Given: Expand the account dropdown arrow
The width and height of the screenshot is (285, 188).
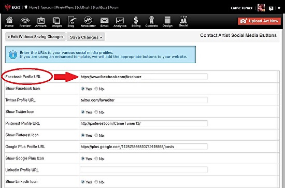Looking at the screenshot, I should coord(279,8).
